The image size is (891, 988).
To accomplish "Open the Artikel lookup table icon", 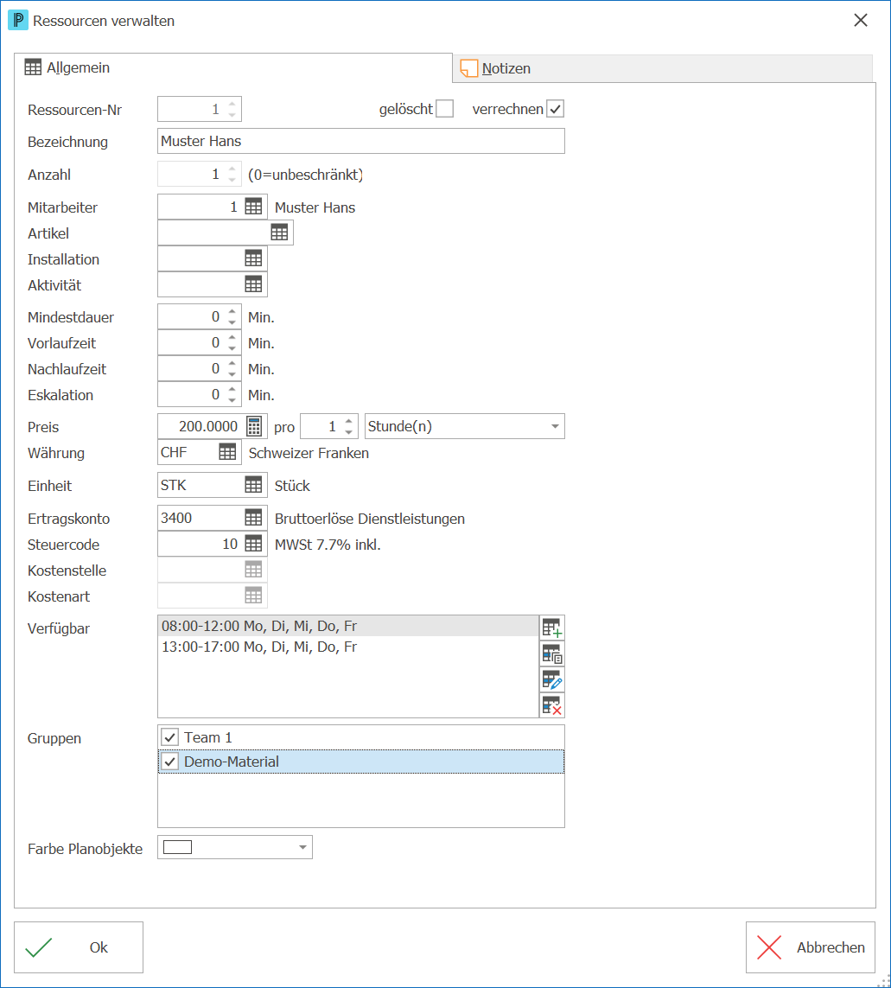I will point(279,233).
